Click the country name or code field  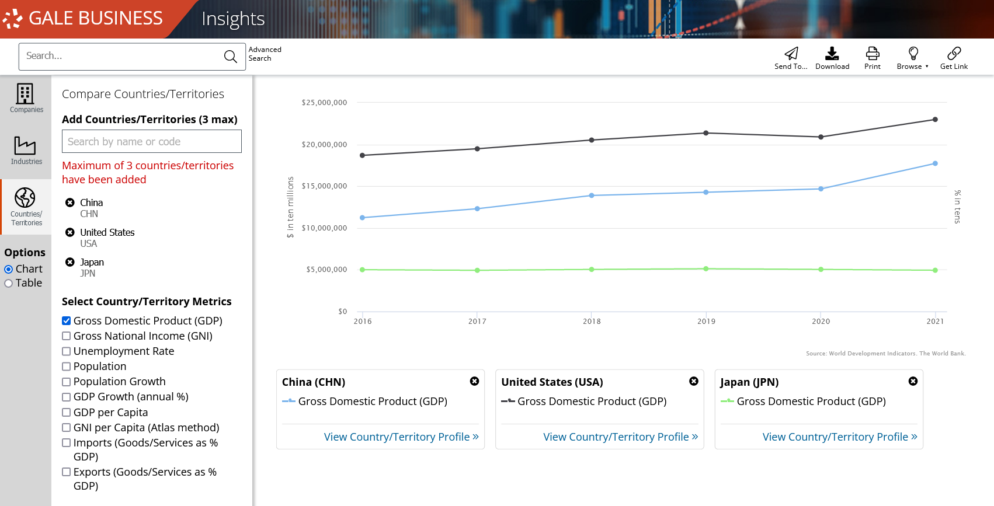[152, 141]
